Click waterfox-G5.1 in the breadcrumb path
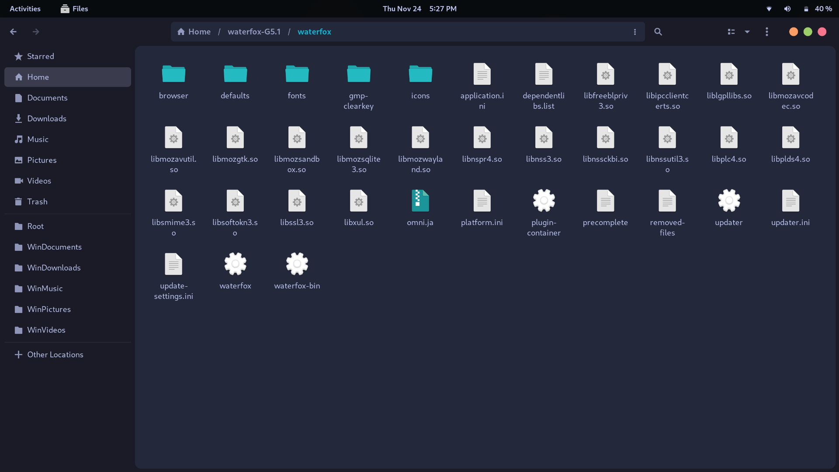Viewport: 839px width, 472px height. (254, 31)
